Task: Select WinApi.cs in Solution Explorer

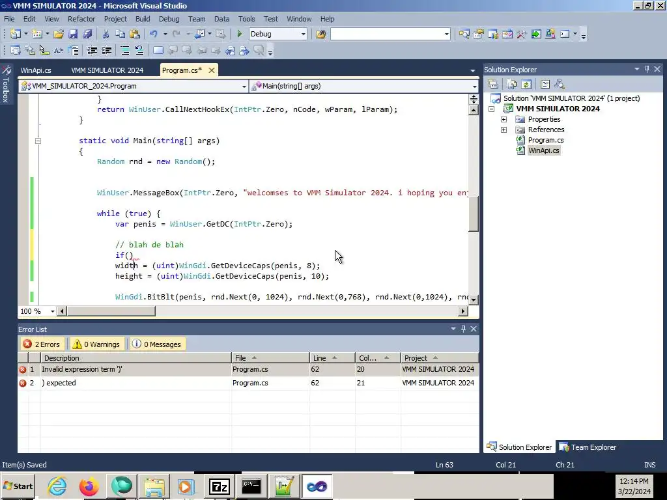Action: tap(544, 150)
